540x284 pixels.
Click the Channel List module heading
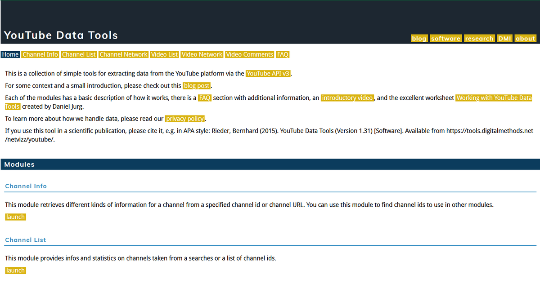point(26,240)
